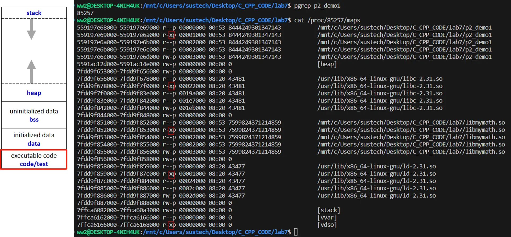
Task: Click red-boxed x permission on the vdso line
Action: point(171,225)
